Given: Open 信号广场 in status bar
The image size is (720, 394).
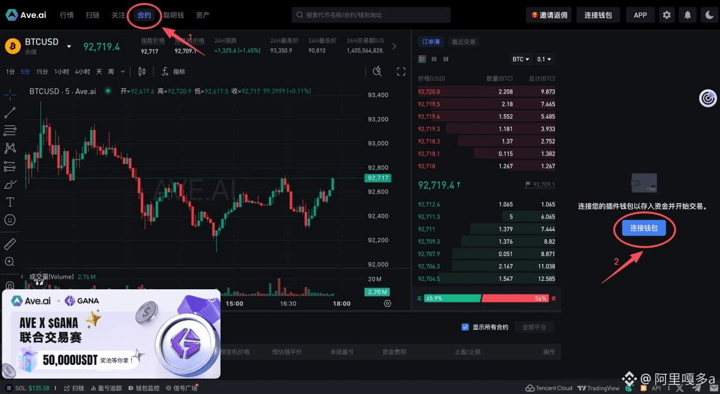Looking at the screenshot, I should tap(182, 388).
